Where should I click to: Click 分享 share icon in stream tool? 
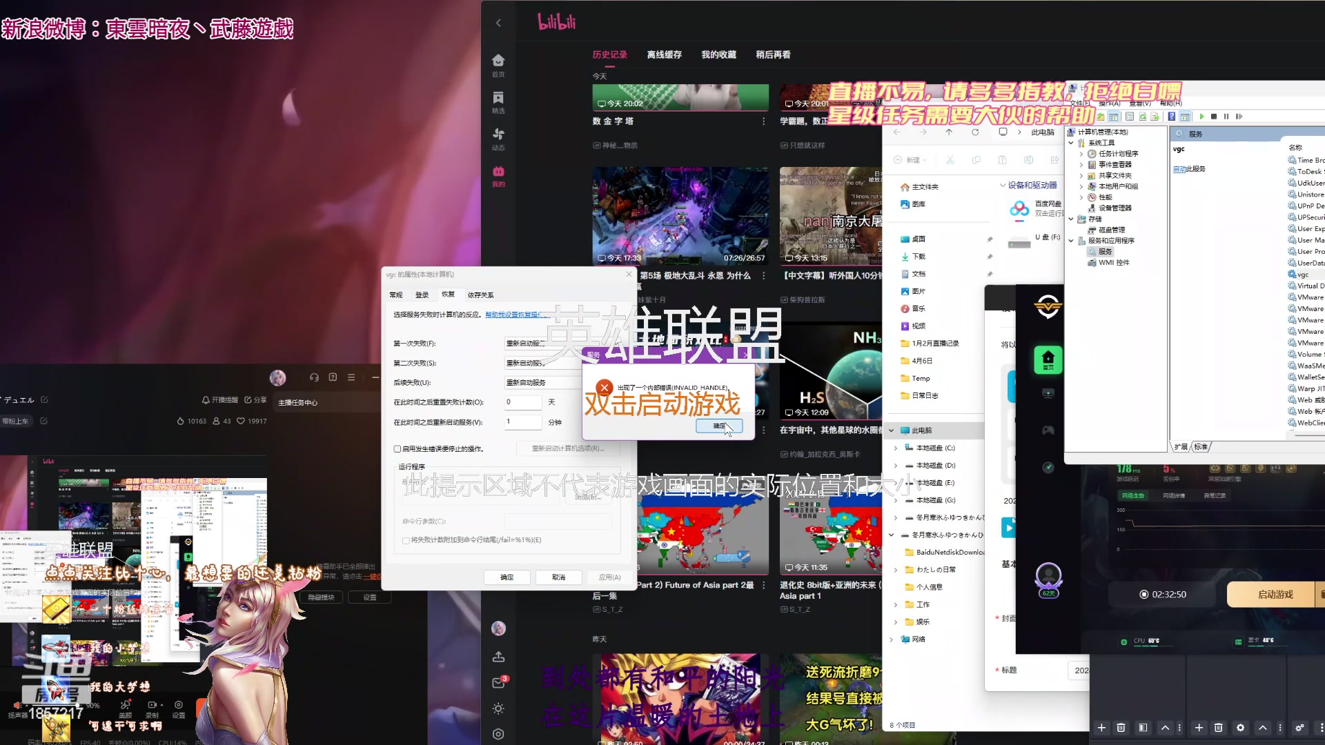255,400
